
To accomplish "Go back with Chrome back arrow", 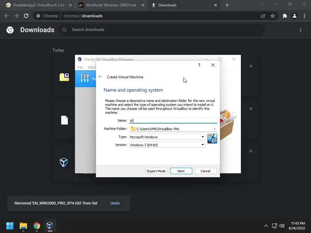I will (x=7, y=16).
